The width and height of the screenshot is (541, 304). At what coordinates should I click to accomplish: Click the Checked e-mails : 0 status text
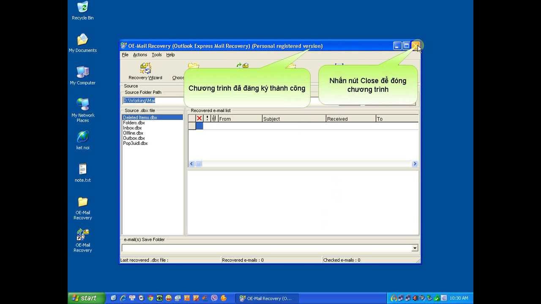point(342,260)
